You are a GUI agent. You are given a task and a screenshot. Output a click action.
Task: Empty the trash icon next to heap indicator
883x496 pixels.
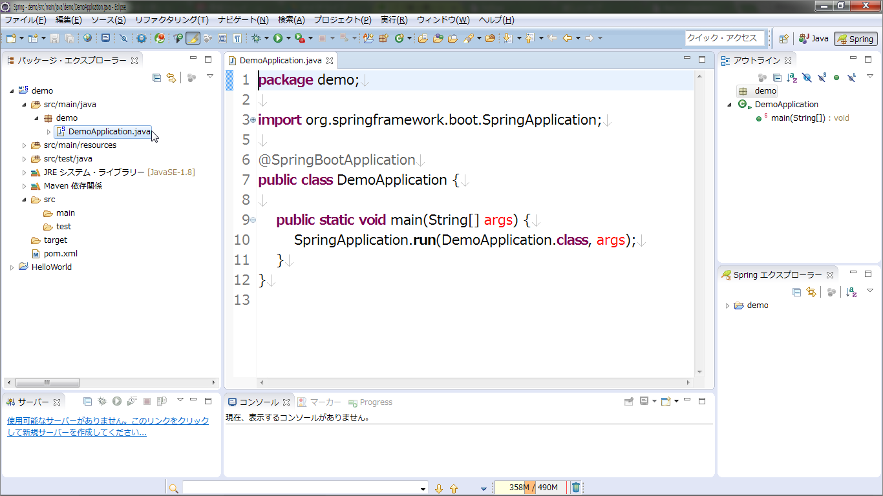[575, 487]
